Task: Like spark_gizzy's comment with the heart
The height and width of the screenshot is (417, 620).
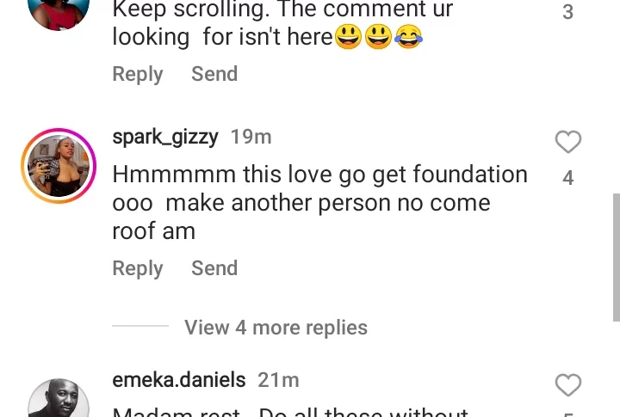Action: [568, 142]
